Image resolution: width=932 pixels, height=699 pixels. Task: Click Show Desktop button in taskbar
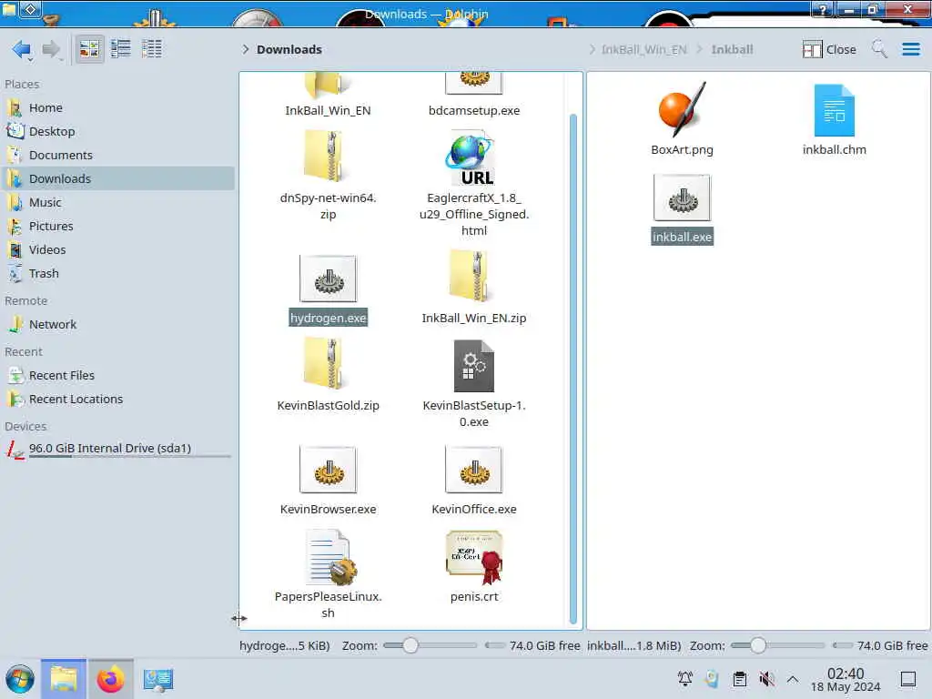pos(907,679)
